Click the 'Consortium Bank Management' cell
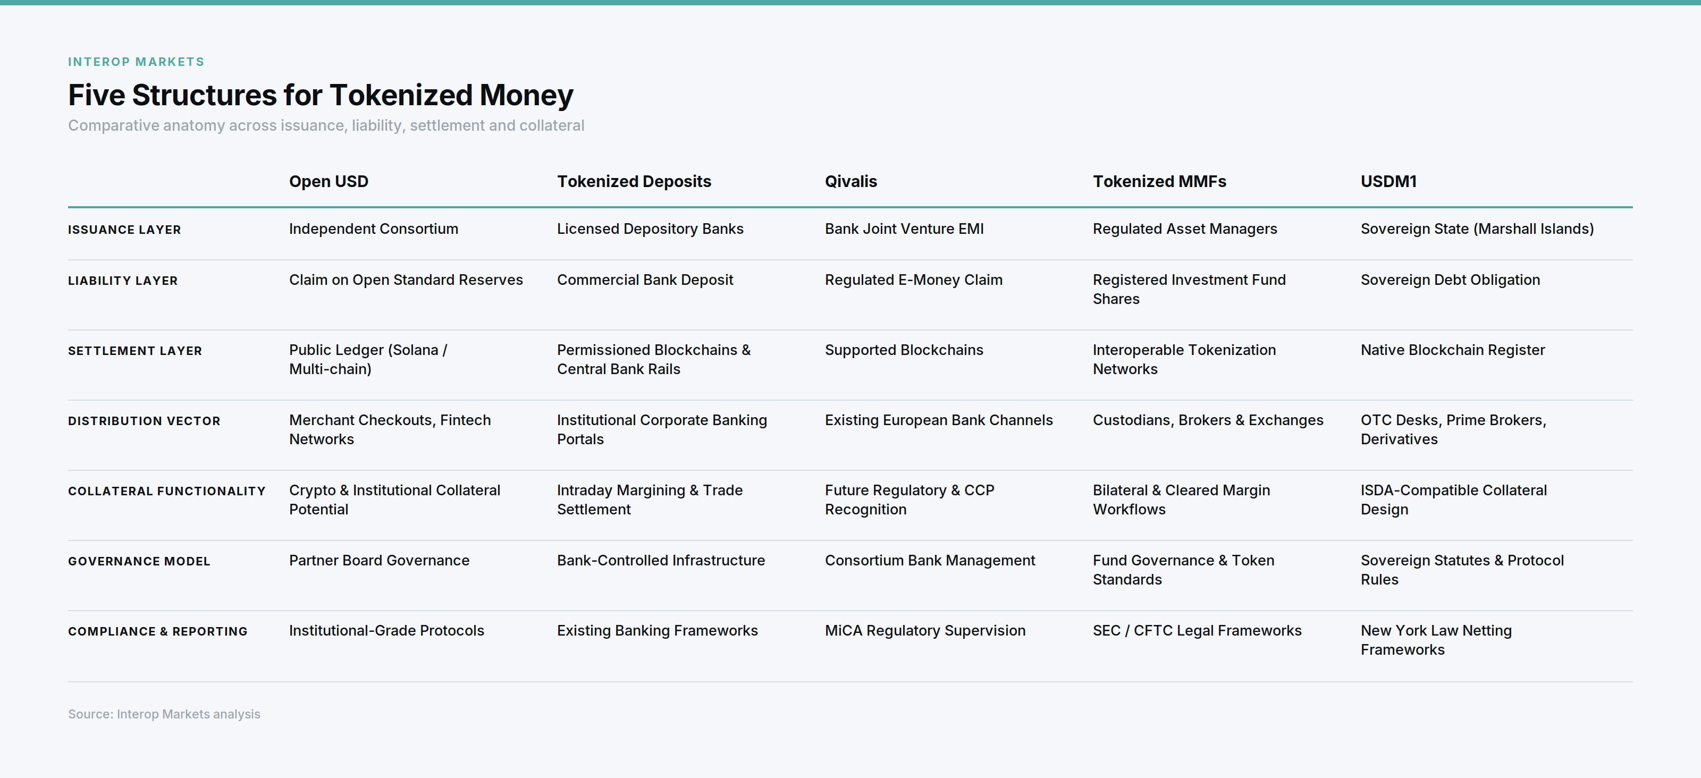 (x=930, y=560)
